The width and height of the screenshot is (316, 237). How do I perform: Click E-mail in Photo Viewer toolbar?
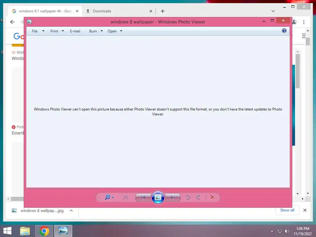(x=75, y=31)
